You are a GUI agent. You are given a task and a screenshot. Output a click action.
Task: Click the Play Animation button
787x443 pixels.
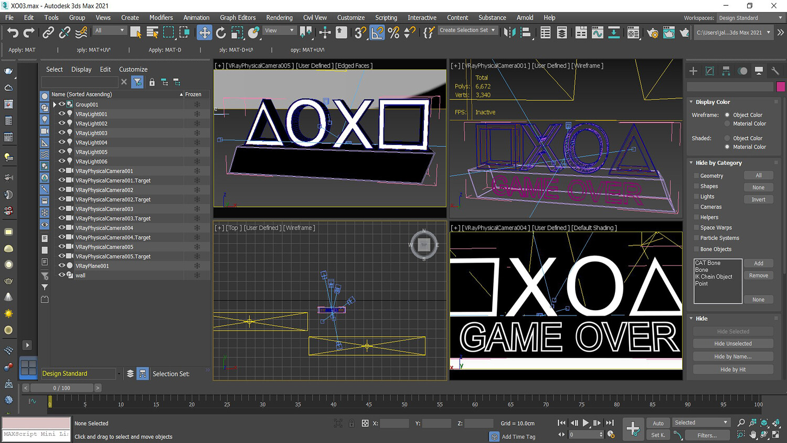click(586, 423)
